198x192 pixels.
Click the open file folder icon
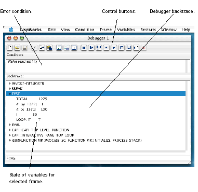tap(17, 48)
